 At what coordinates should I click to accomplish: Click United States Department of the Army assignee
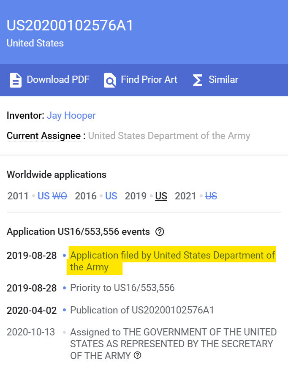169,136
